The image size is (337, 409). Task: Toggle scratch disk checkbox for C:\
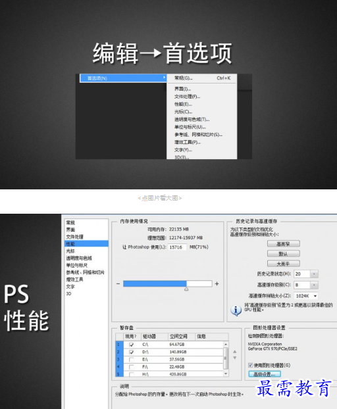132,345
